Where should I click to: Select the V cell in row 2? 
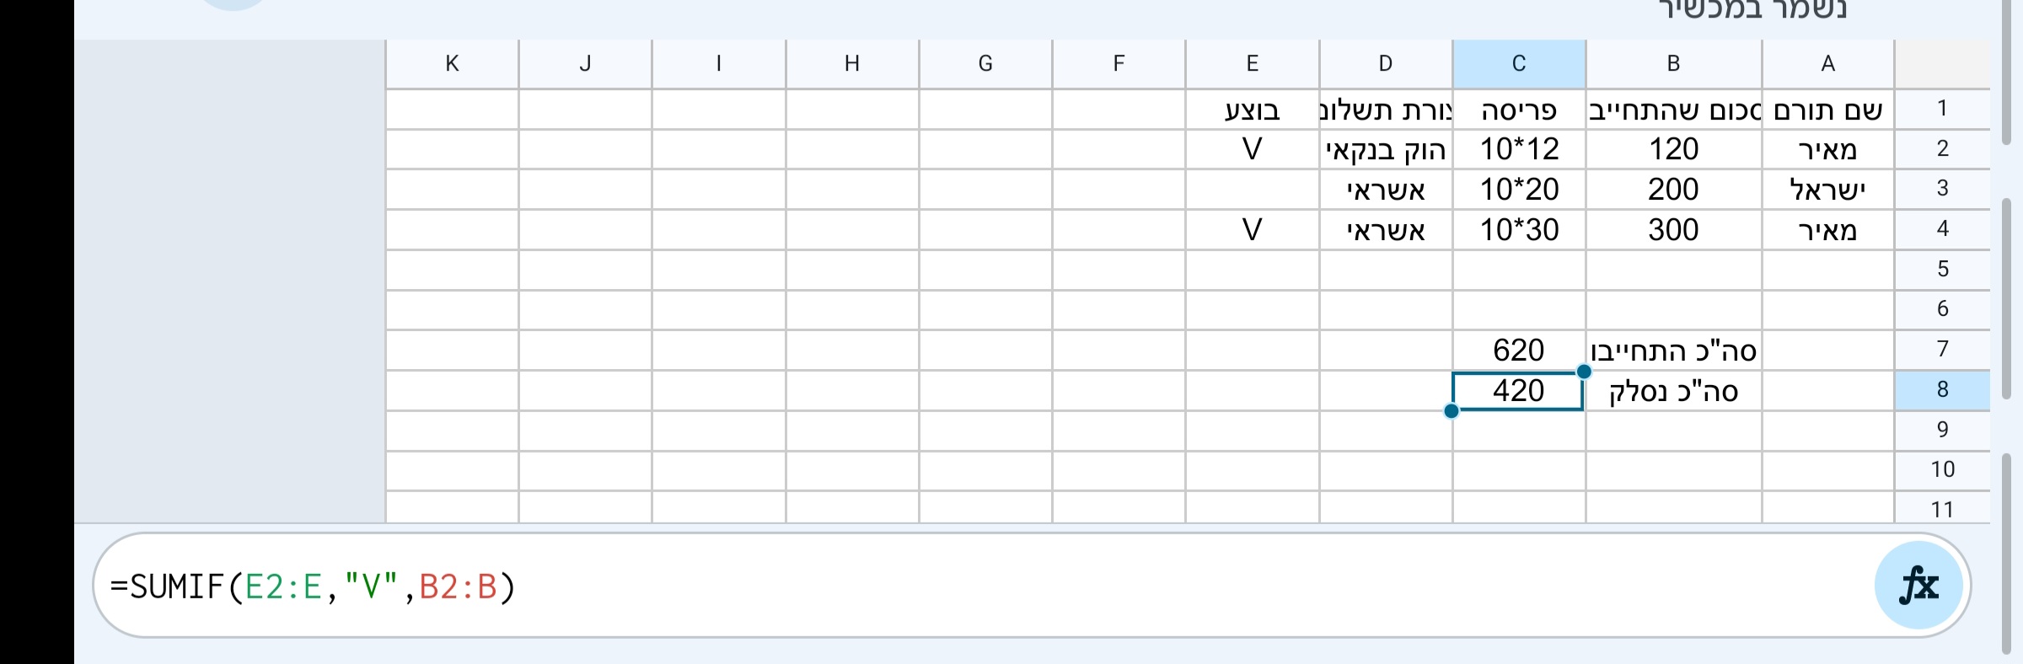coord(1252,148)
